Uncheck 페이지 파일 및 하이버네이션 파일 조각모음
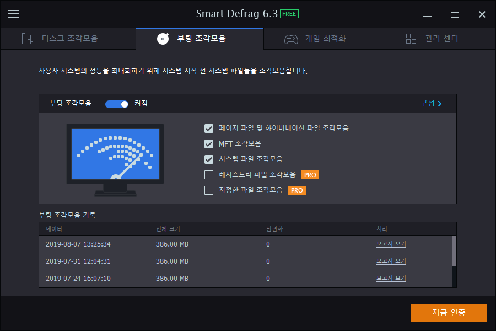 (209, 129)
